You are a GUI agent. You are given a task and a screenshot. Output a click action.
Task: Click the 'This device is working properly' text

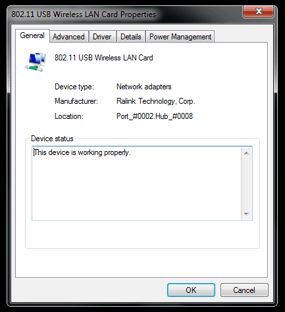click(82, 152)
